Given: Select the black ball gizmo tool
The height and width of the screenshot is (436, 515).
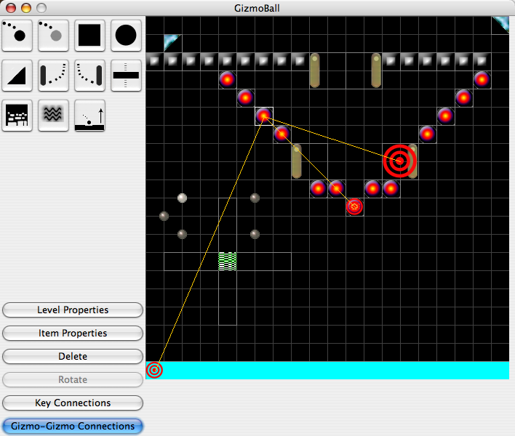Looking at the screenshot, I should (x=17, y=35).
